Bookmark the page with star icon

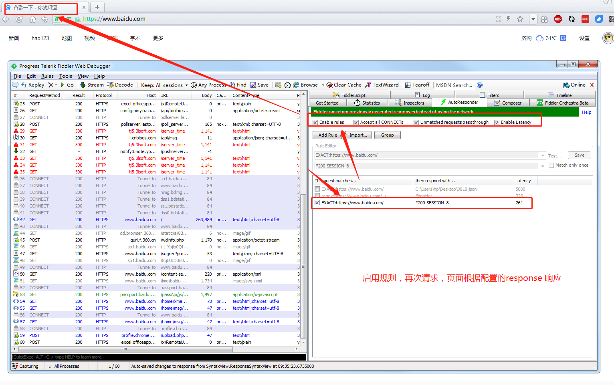pyautogui.click(x=520, y=19)
